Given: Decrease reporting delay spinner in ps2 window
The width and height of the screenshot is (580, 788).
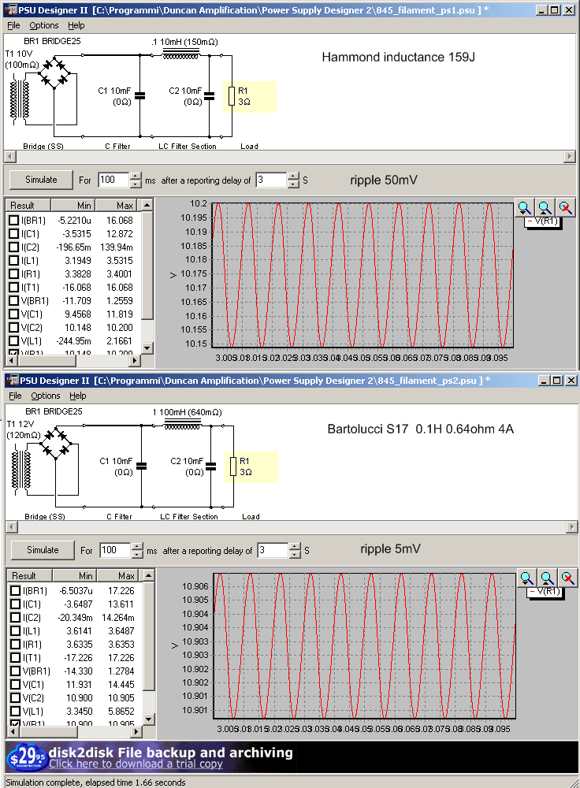Looking at the screenshot, I should [295, 554].
